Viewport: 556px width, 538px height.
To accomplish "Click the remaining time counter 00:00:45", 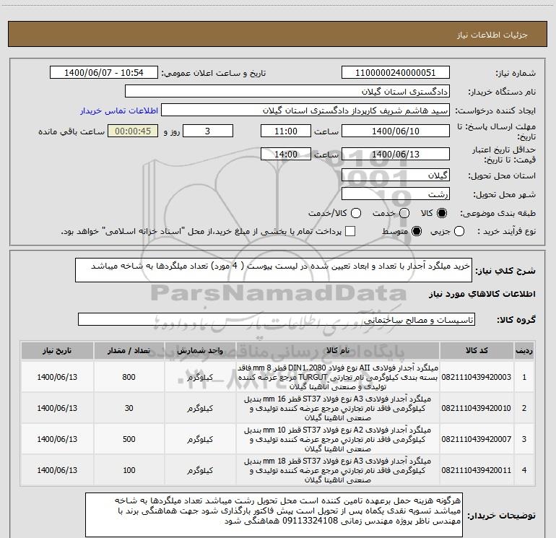I will (133, 131).
